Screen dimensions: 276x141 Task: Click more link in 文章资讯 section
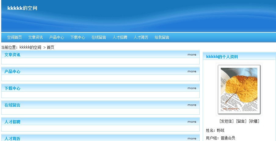tap(192, 55)
